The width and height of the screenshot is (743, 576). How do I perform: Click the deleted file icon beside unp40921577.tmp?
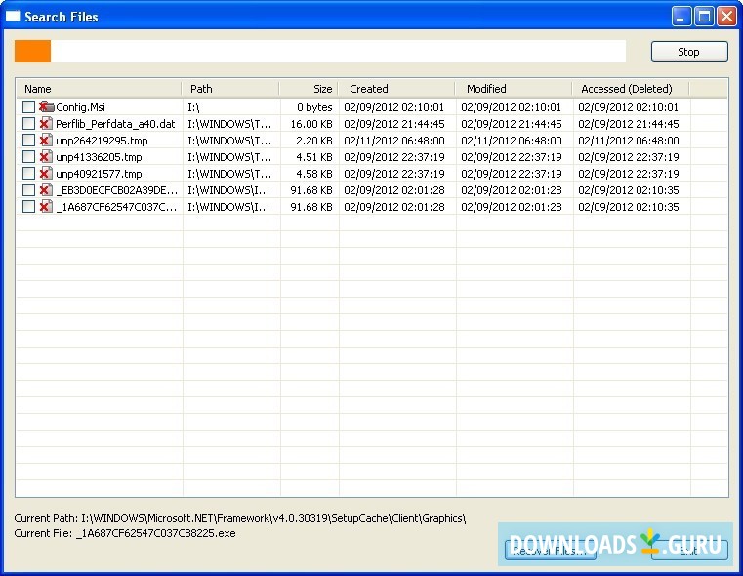point(46,174)
